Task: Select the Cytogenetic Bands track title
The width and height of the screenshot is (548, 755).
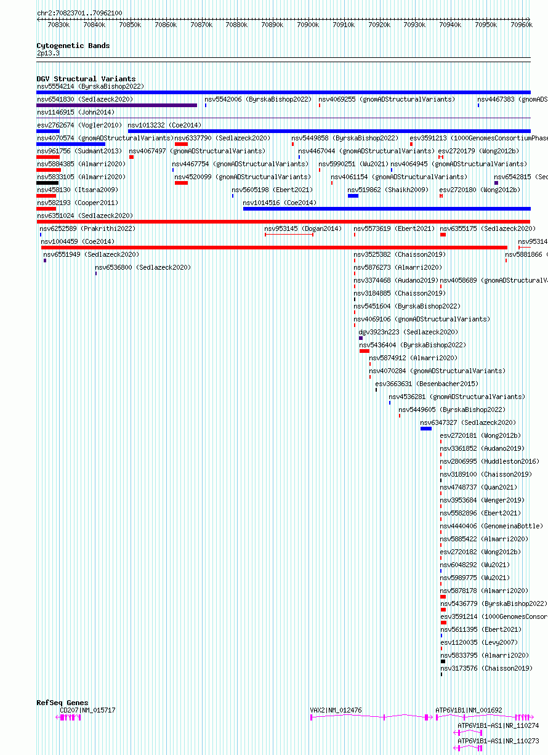Action: point(73,46)
